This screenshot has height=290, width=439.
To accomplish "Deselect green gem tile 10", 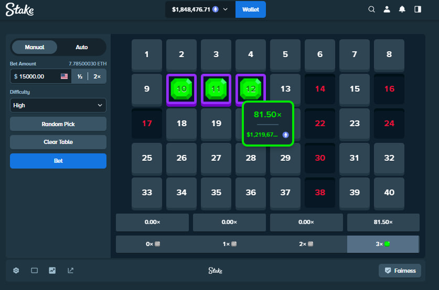I will tap(181, 90).
